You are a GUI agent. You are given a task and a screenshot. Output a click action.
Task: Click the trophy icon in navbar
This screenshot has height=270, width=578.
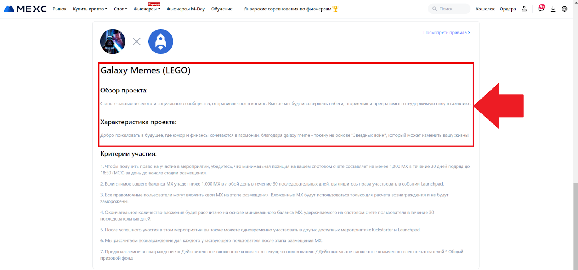click(x=336, y=9)
